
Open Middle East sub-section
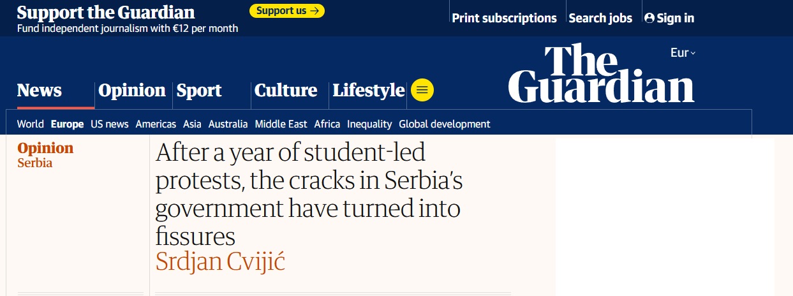[x=281, y=124]
